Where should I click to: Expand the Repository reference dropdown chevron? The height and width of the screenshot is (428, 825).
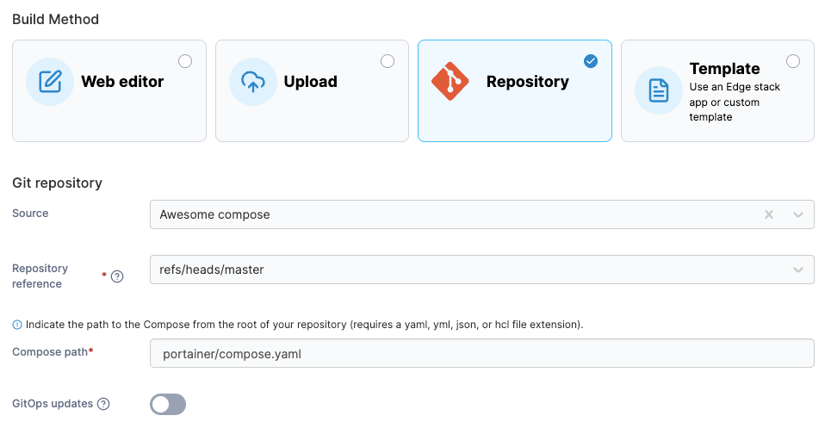point(798,270)
